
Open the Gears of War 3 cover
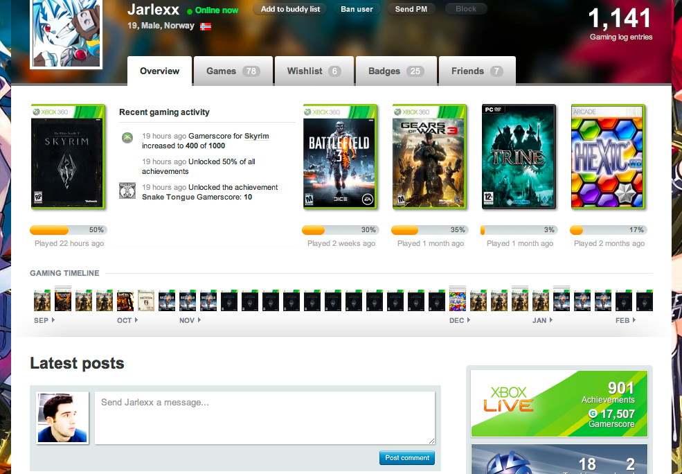click(x=430, y=157)
